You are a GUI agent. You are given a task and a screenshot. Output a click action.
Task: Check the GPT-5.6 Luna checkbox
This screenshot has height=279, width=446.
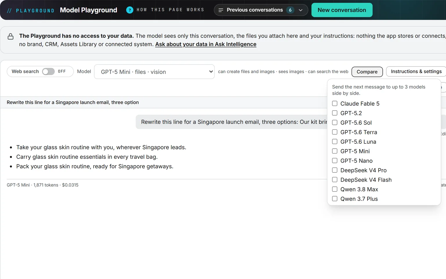[335, 142]
